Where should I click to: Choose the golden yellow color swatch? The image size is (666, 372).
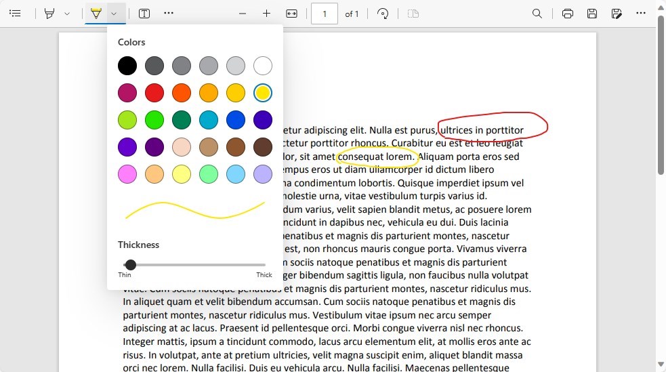pyautogui.click(x=236, y=93)
